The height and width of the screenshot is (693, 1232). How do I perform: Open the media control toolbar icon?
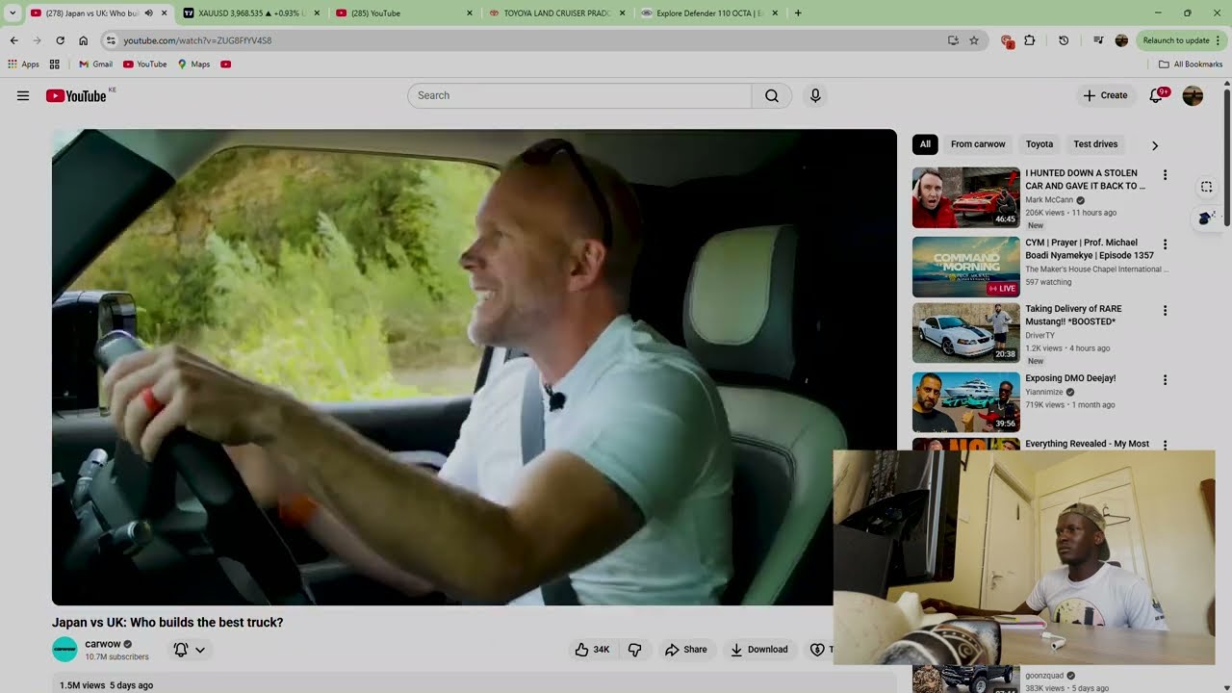click(1098, 40)
